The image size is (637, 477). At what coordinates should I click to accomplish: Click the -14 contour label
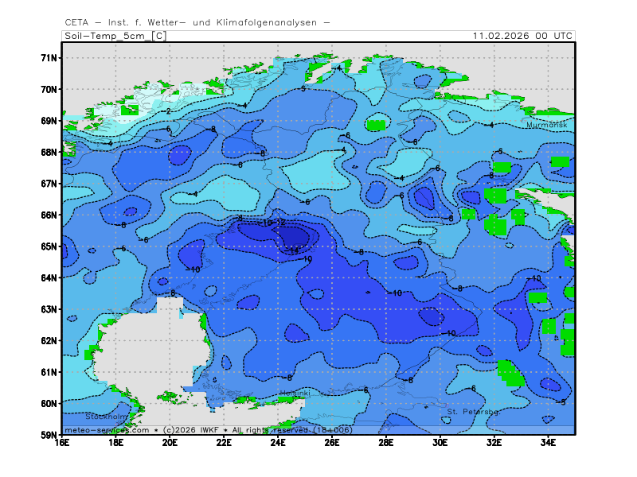click(x=292, y=250)
